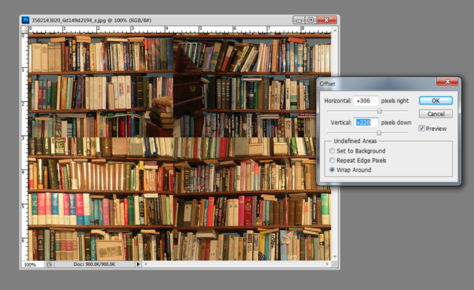Click the document title 3502143020_6d149d2194_z.jpg

pos(69,20)
